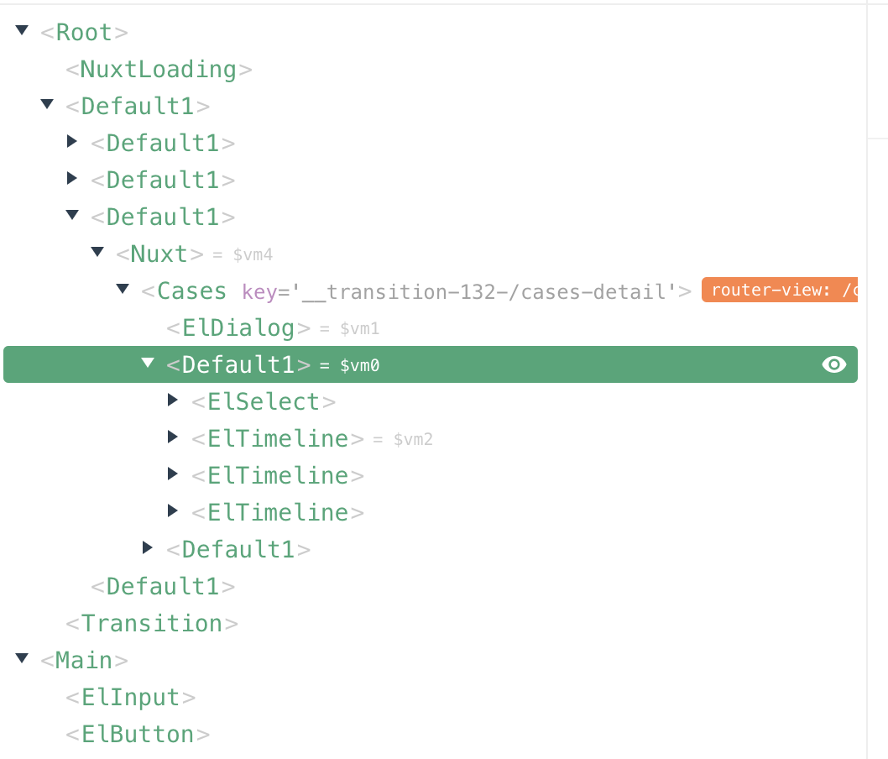888x759 pixels.
Task: Collapse the Nuxt component arrow
Action: click(x=97, y=253)
